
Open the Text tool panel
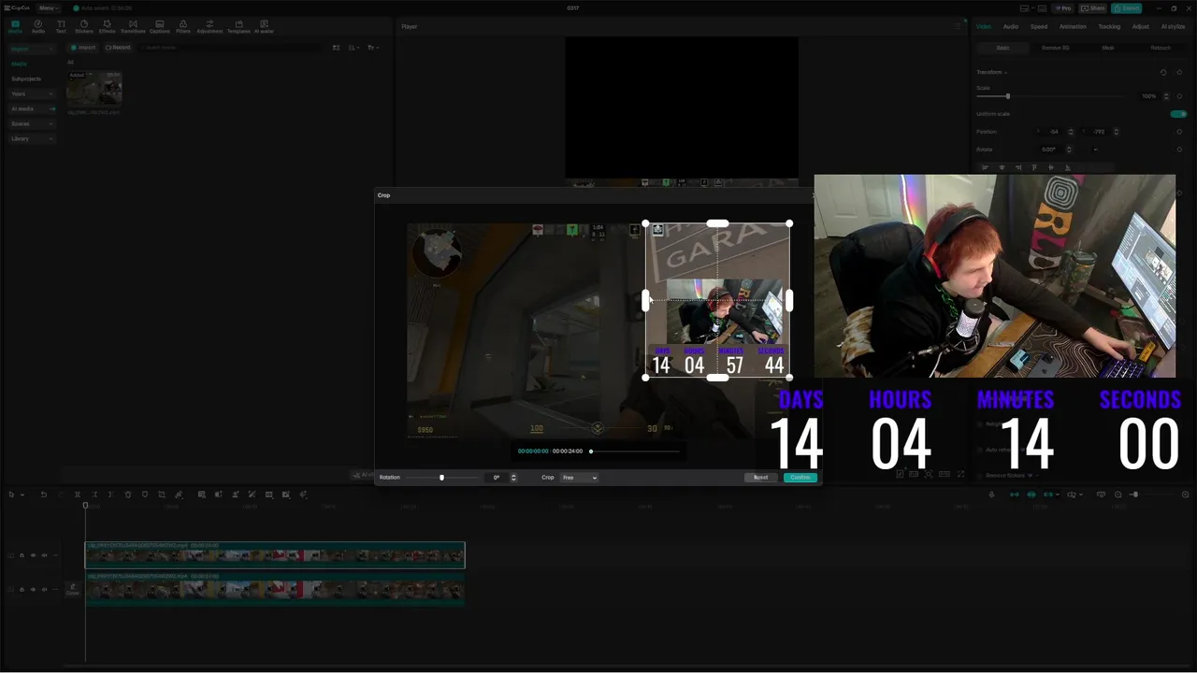coord(61,26)
